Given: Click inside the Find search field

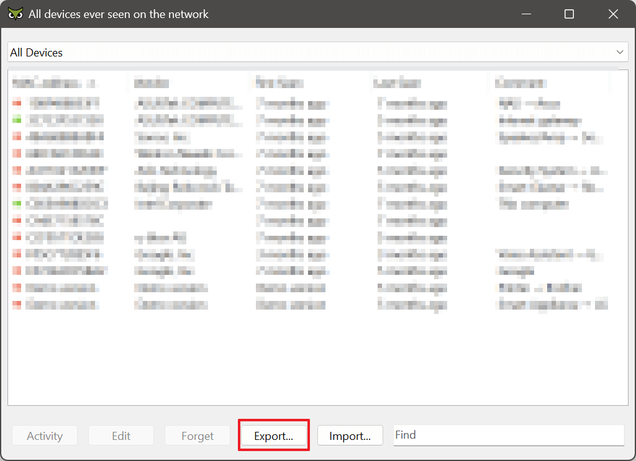Looking at the screenshot, I should tap(508, 435).
